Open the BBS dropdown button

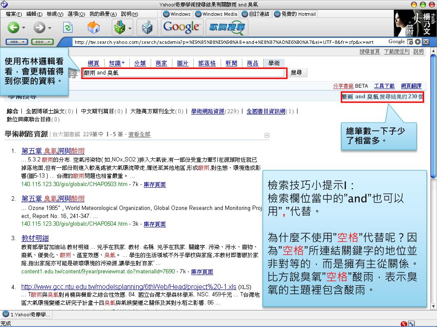pyautogui.click(x=42, y=42)
